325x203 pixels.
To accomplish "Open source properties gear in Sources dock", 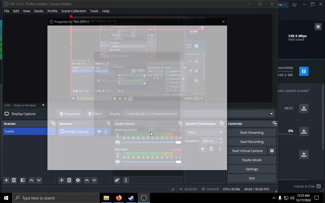I will pos(78,180).
